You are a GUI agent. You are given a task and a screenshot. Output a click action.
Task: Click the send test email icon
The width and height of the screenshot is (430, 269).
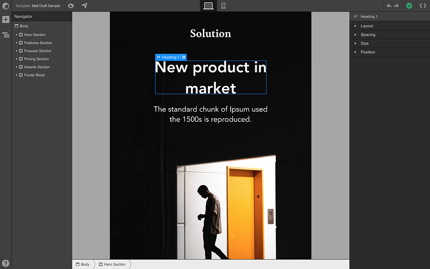[84, 6]
